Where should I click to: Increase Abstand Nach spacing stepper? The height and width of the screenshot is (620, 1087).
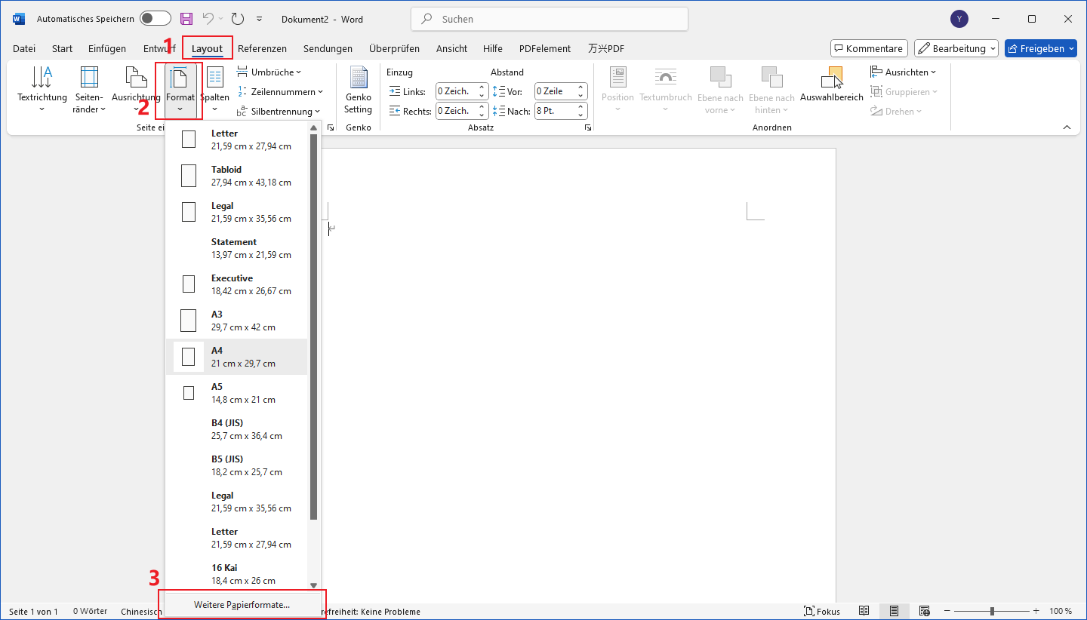pos(580,107)
